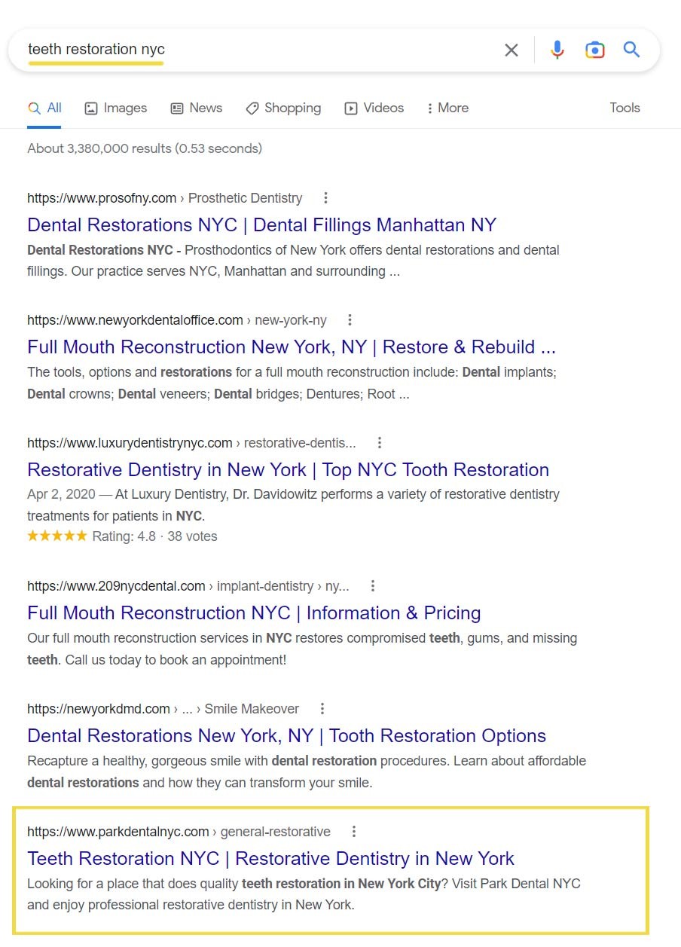
Task: Open Google Lens image search camera icon
Action: (595, 50)
